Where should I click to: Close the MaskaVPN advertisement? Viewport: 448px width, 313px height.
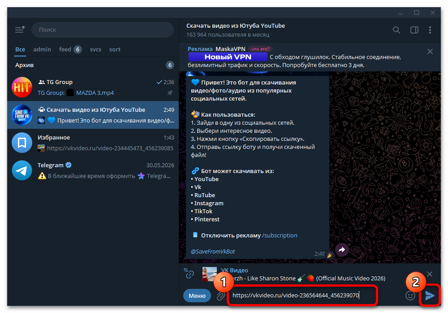(430, 51)
